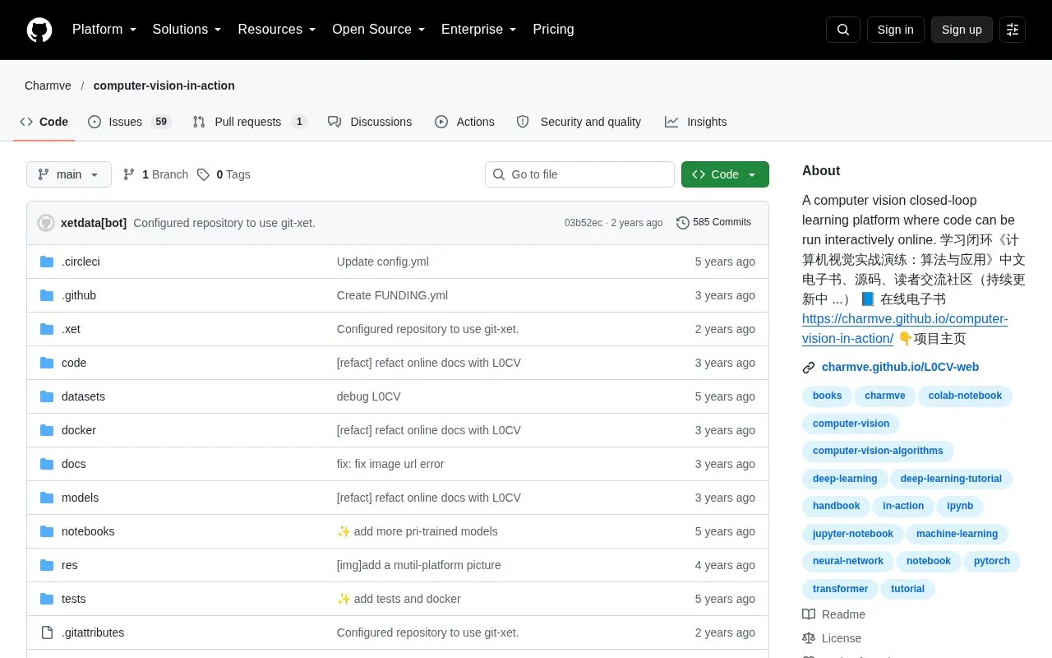Click the history clock icon by 585 Commits
The image size is (1052, 658).
pos(683,223)
